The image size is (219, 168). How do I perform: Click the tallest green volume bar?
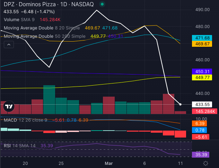(49, 99)
